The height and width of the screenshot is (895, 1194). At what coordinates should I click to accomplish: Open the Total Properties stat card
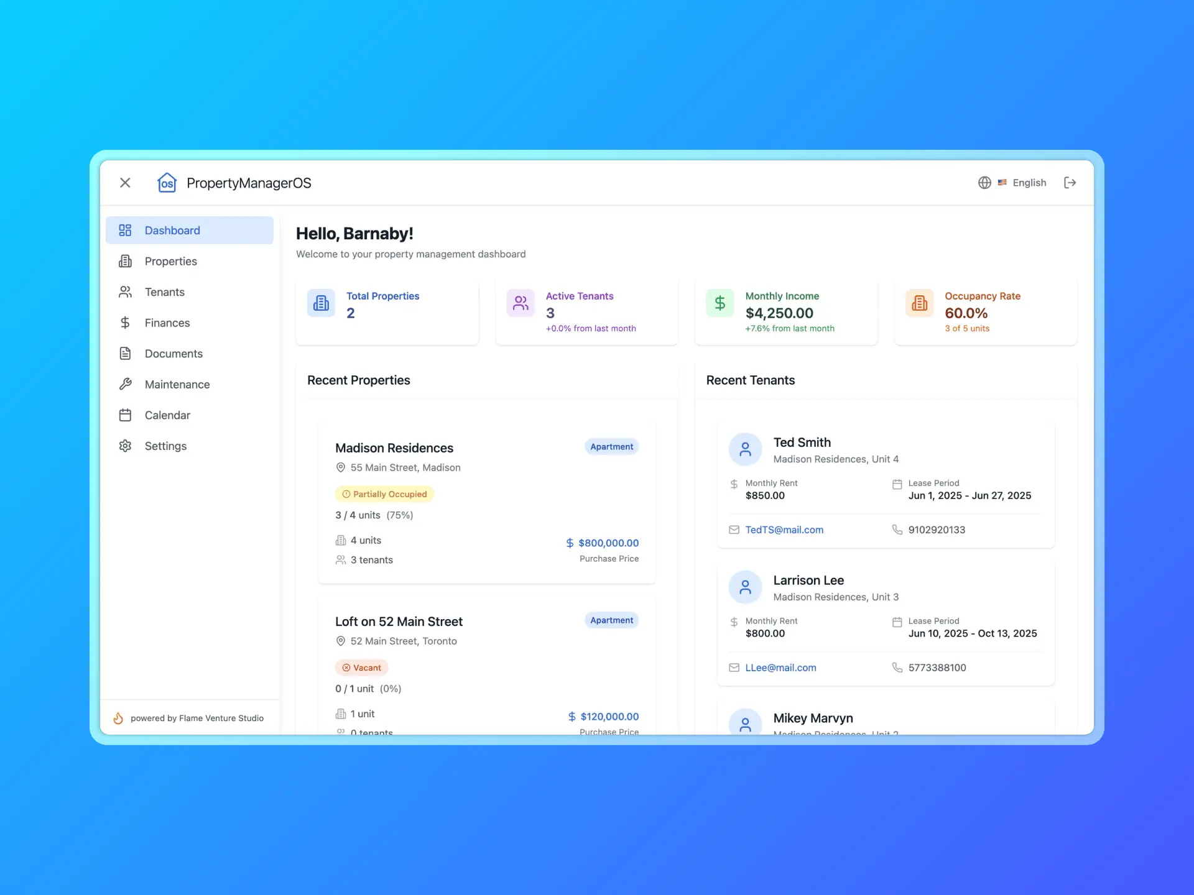pyautogui.click(x=387, y=311)
